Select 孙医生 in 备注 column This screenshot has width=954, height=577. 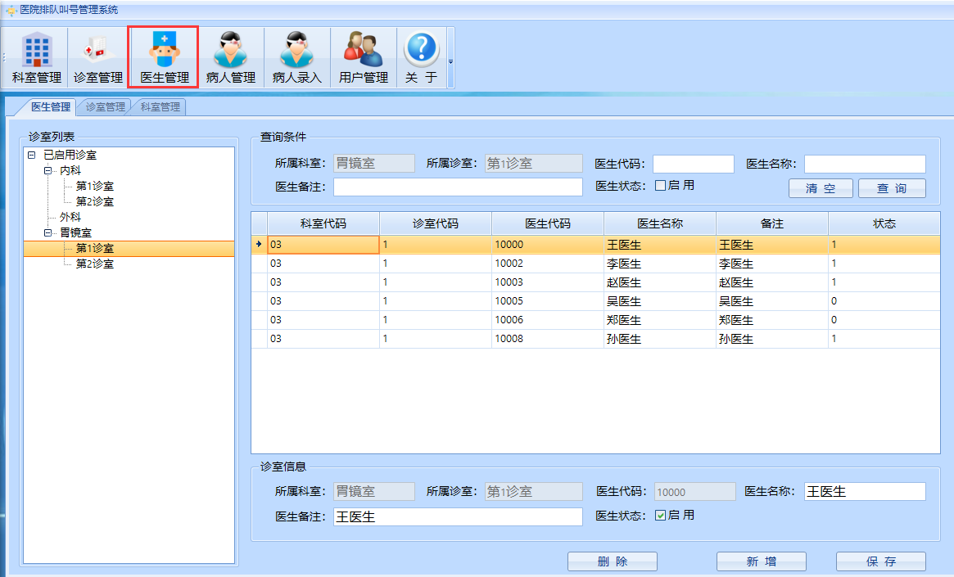(x=772, y=339)
